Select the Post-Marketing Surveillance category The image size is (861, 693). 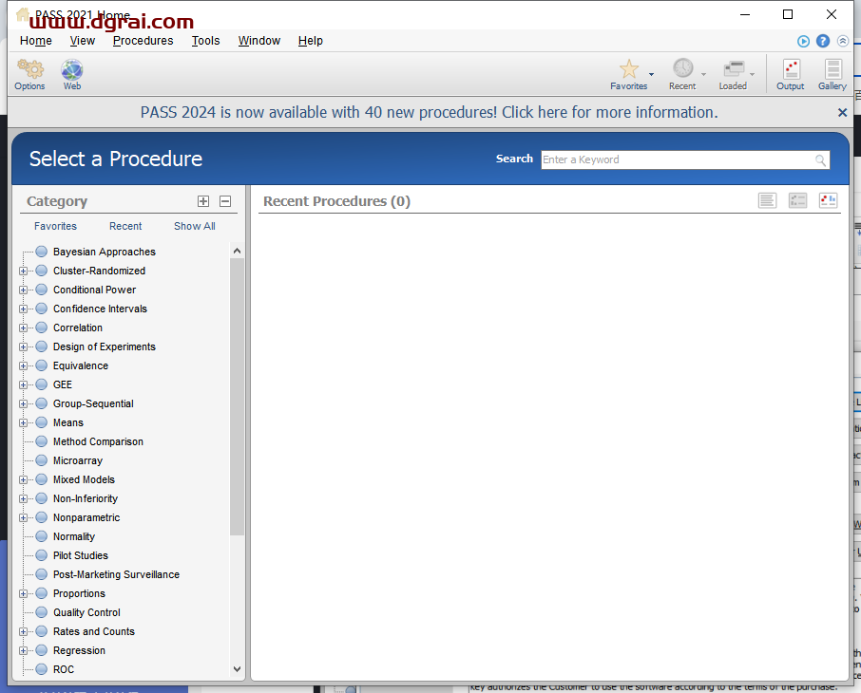coord(116,574)
